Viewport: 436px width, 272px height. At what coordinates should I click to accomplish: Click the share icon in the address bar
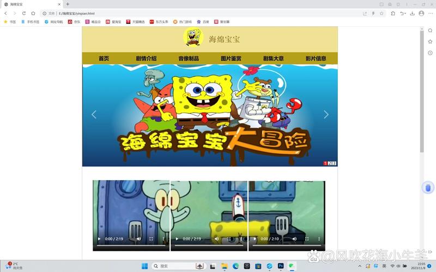365,13
